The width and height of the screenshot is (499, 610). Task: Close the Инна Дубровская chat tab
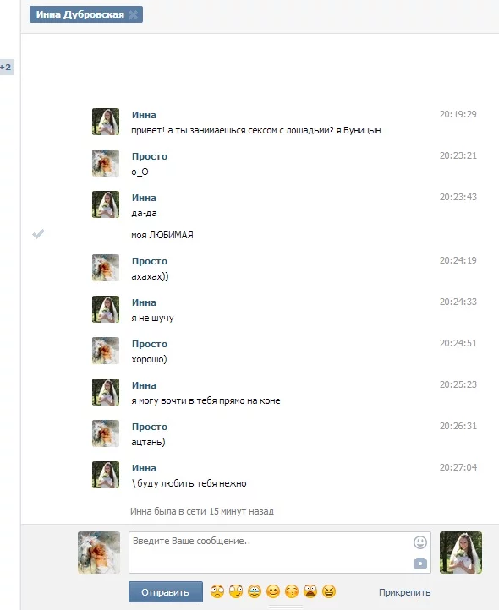click(134, 14)
